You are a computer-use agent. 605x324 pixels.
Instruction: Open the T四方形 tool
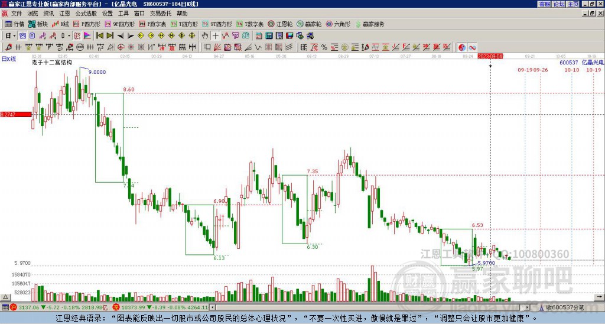[x=184, y=24]
